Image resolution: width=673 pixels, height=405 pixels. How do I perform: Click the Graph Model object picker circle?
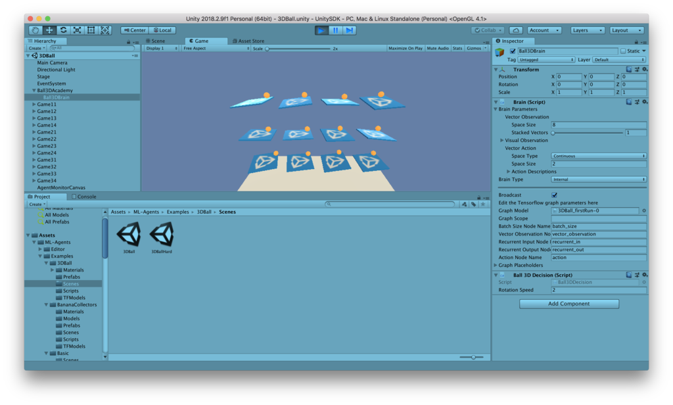point(644,210)
